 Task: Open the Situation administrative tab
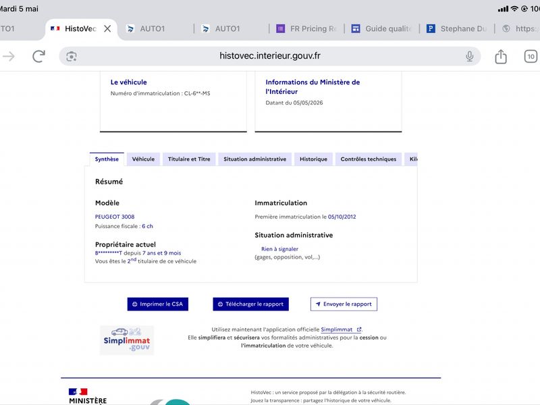coord(255,159)
